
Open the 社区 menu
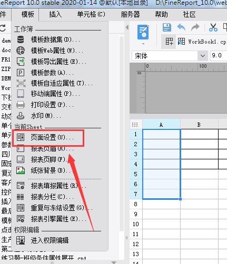pyautogui.click(x=189, y=14)
